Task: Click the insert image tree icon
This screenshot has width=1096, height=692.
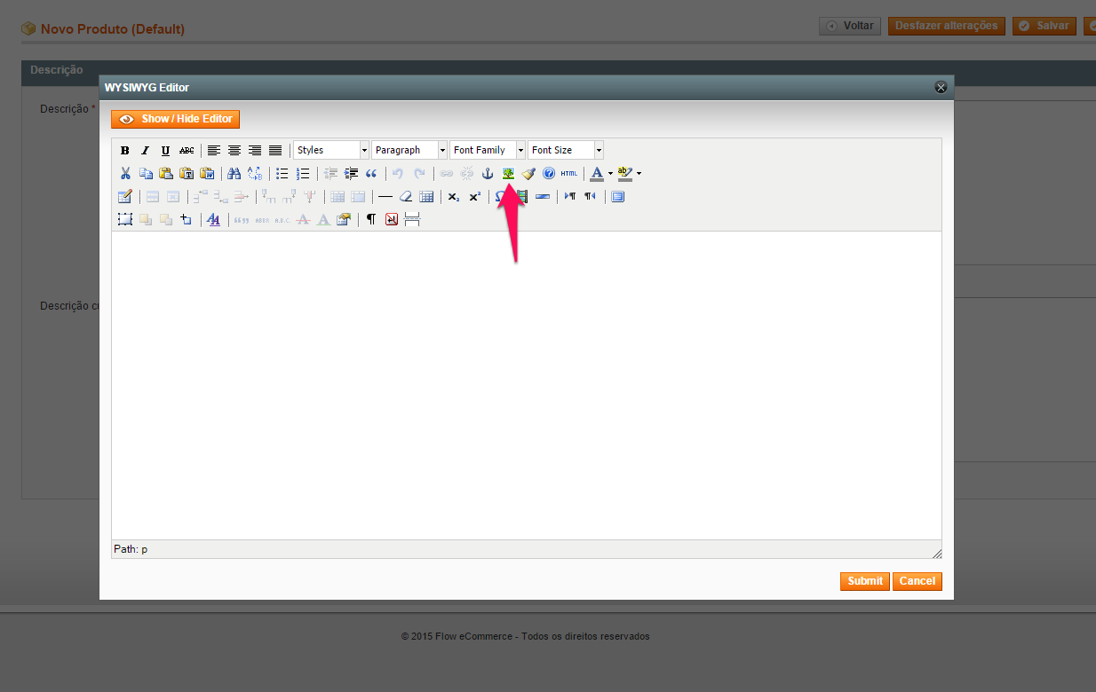Action: pyautogui.click(x=508, y=173)
